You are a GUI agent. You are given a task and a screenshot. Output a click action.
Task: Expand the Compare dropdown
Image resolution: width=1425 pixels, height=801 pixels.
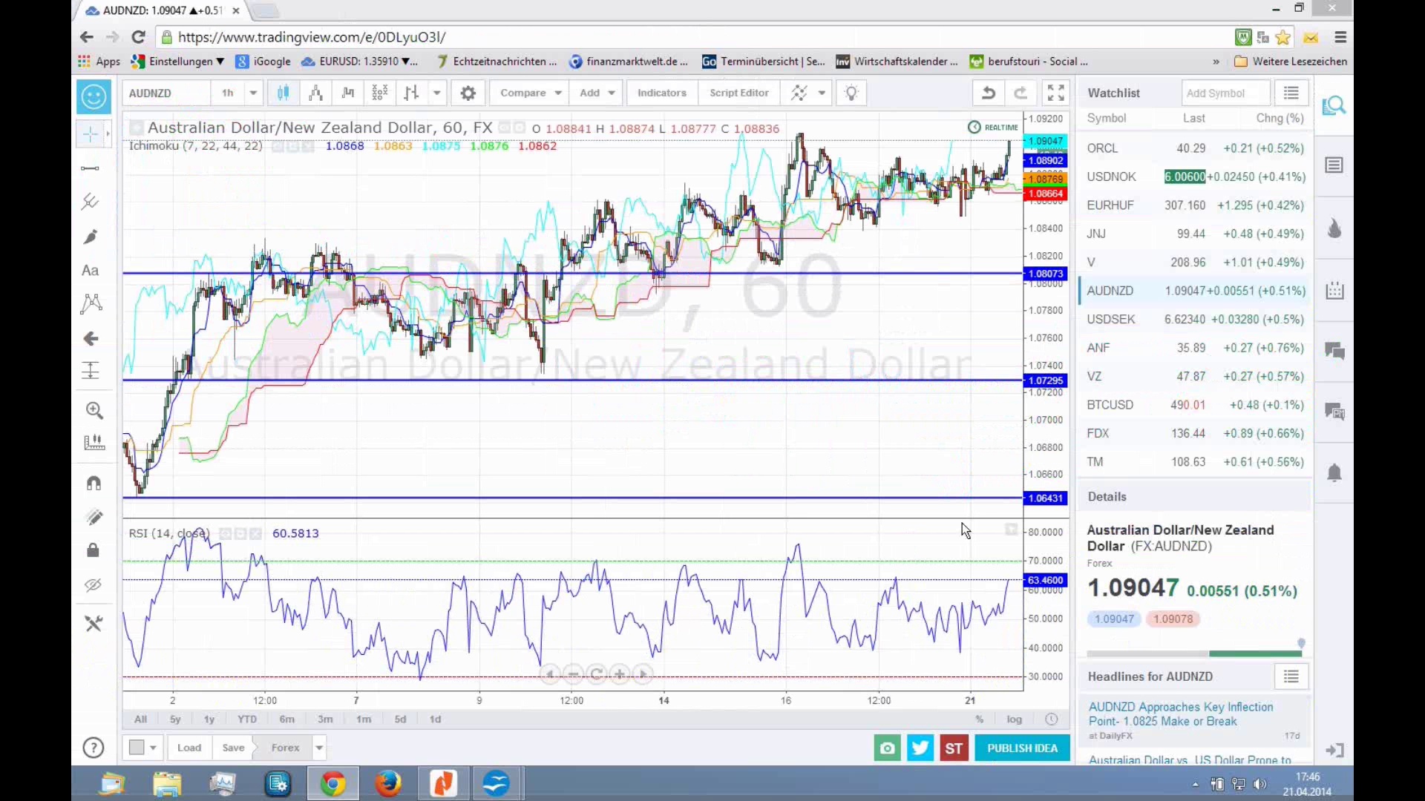[530, 93]
